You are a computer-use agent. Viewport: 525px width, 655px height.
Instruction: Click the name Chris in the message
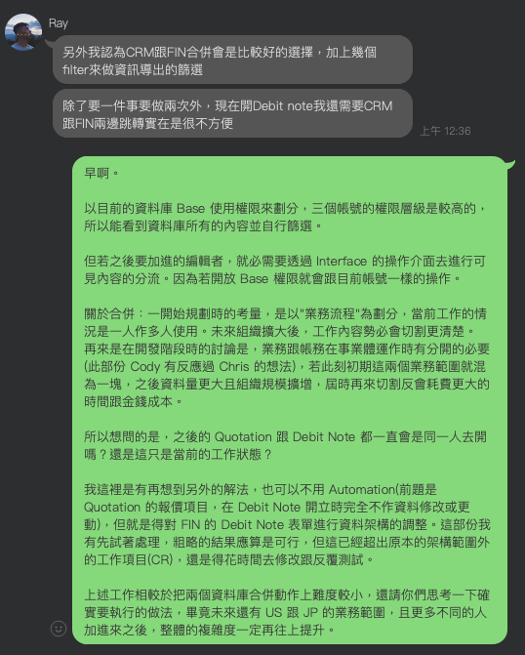point(234,367)
